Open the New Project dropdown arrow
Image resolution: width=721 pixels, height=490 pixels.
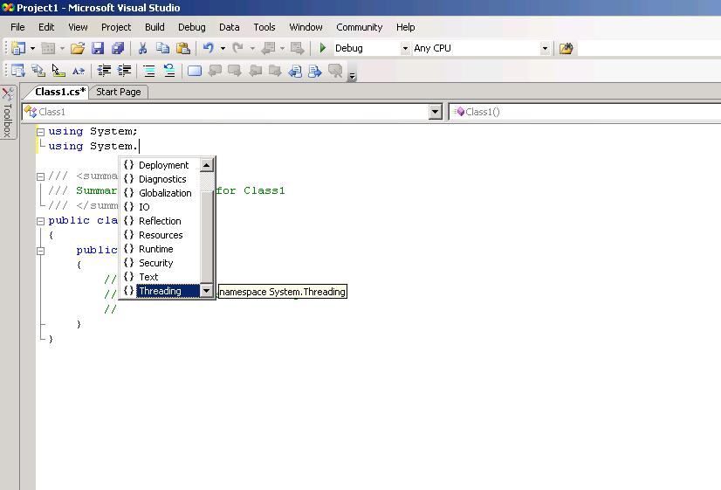pyautogui.click(x=32, y=48)
